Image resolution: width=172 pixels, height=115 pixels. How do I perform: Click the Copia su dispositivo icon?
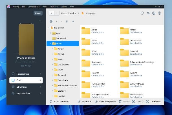click(x=96, y=101)
